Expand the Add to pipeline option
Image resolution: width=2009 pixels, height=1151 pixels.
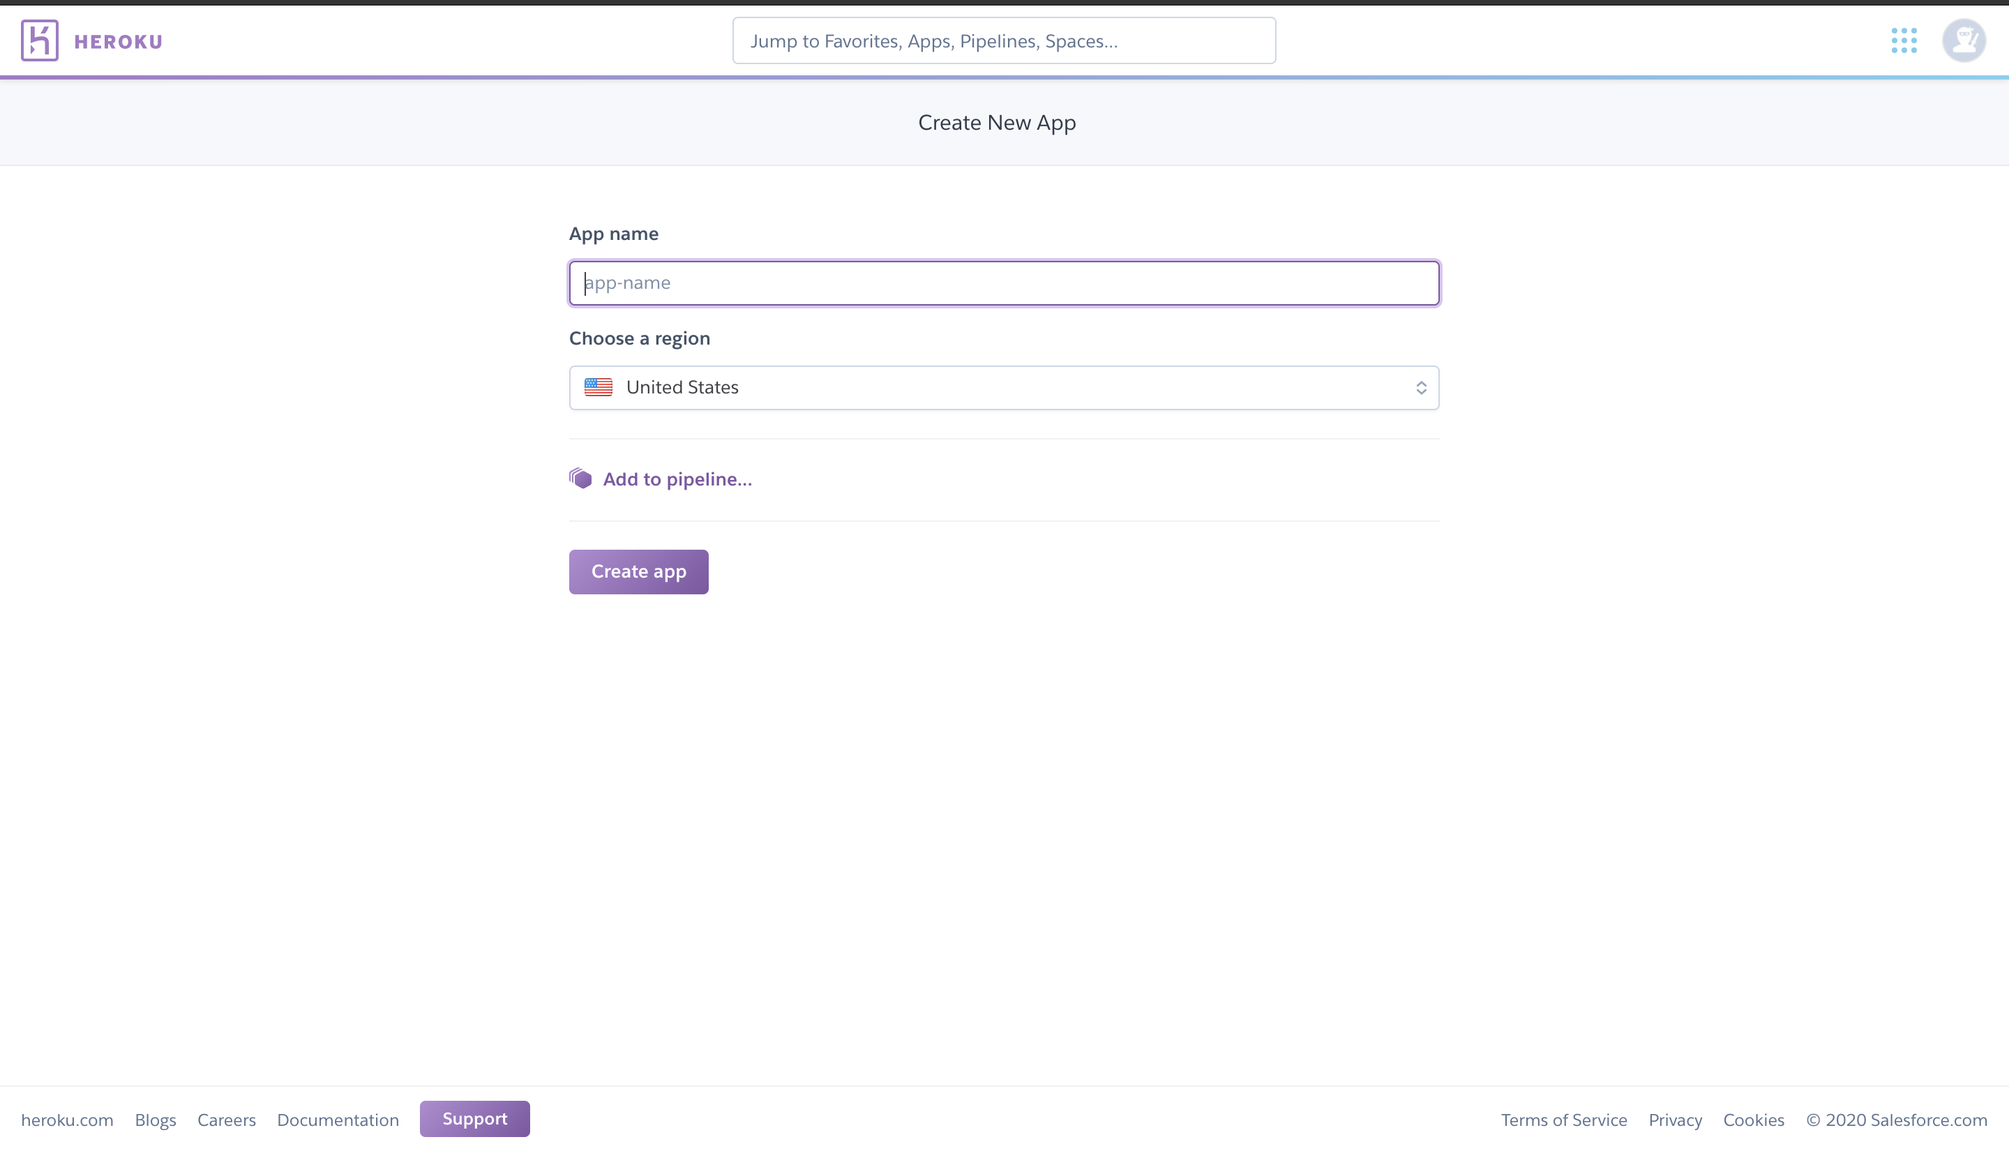[677, 479]
